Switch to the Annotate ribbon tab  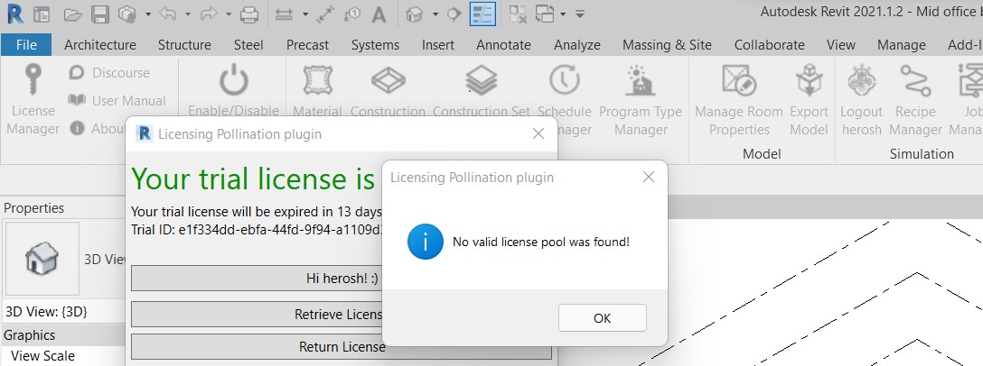click(x=503, y=45)
